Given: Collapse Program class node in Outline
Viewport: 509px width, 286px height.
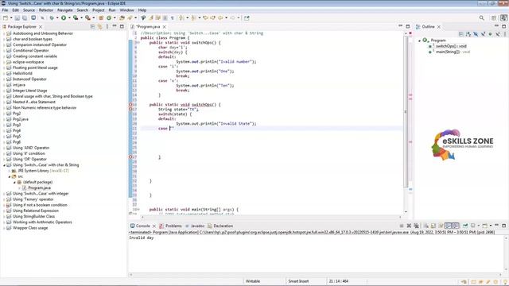Looking at the screenshot, I should coord(419,41).
